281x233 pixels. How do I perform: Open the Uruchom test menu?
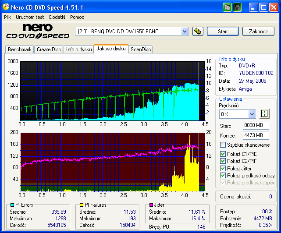(x=30, y=17)
